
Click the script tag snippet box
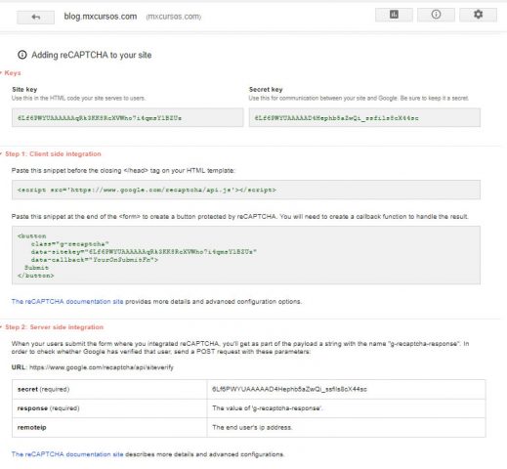tap(246, 190)
